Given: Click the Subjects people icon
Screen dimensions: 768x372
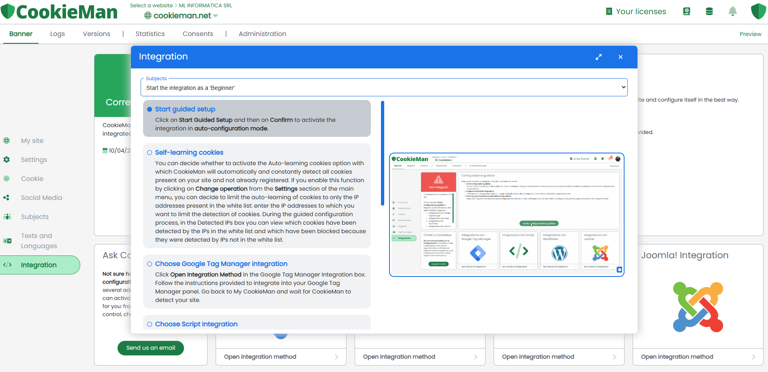Looking at the screenshot, I should [x=7, y=217].
